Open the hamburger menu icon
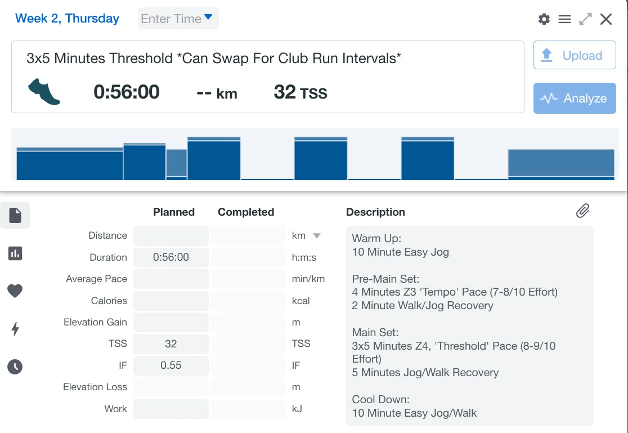 (564, 19)
